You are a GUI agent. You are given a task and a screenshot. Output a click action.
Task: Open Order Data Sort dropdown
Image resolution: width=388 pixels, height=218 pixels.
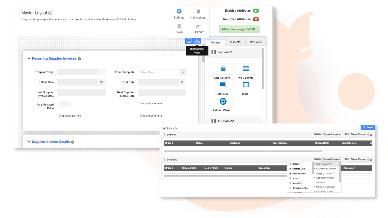coord(359,159)
